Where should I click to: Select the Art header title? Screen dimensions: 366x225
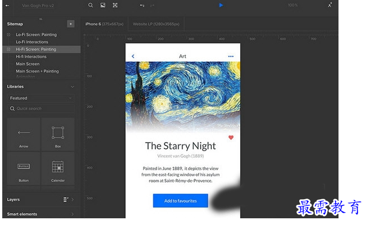click(x=182, y=57)
